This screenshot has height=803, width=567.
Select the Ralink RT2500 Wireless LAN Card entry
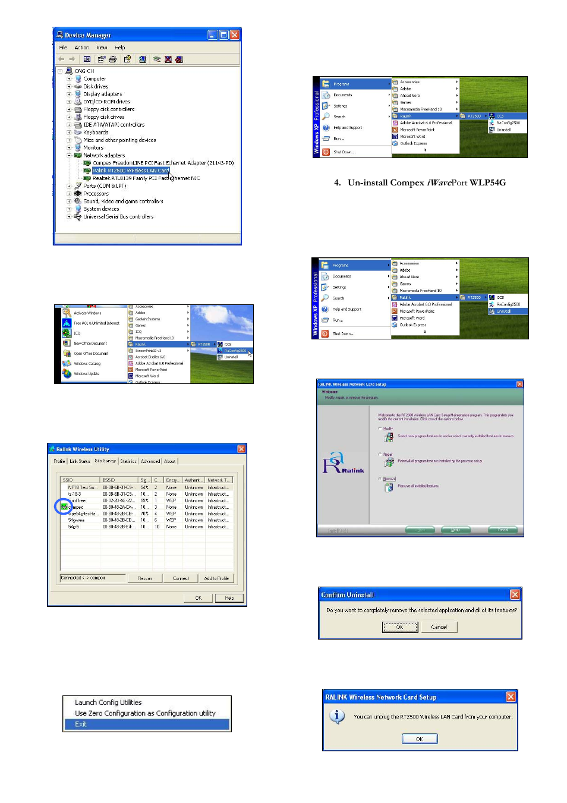(131, 171)
